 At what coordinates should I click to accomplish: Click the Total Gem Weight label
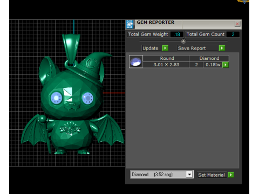click(148, 34)
